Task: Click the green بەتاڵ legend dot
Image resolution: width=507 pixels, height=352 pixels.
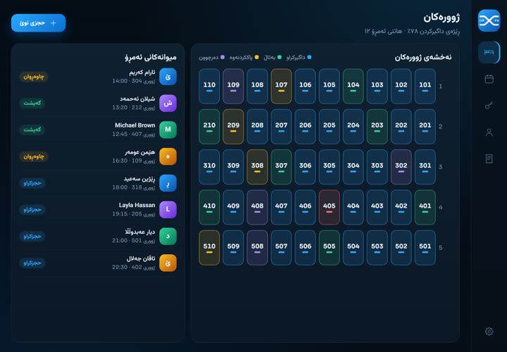Action: point(280,57)
